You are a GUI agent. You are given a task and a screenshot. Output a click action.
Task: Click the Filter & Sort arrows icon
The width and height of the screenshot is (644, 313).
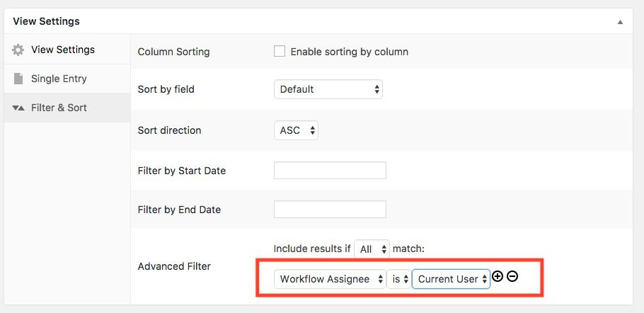pyautogui.click(x=18, y=108)
